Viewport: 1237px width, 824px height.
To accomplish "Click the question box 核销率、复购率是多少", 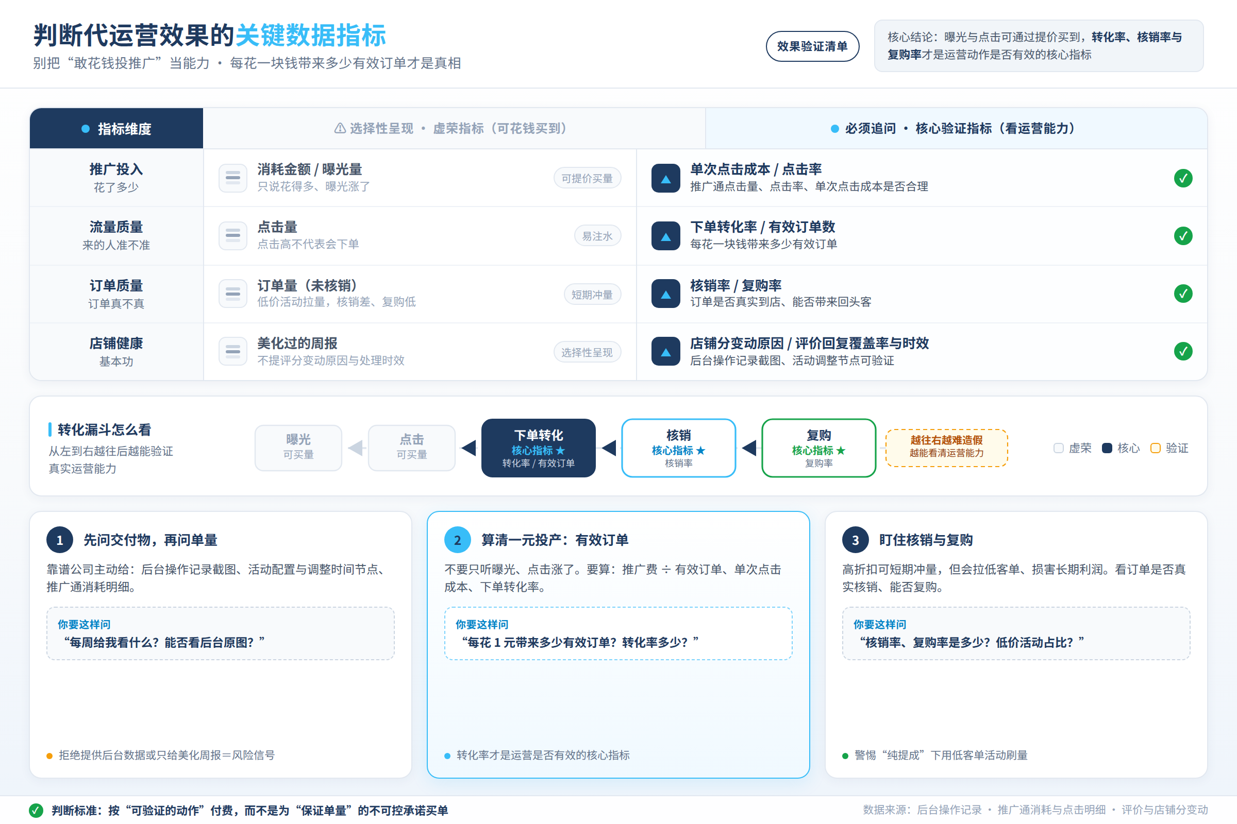I will (1016, 633).
